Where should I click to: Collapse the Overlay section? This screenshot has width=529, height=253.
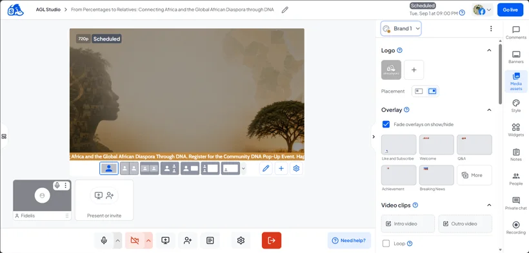point(489,110)
